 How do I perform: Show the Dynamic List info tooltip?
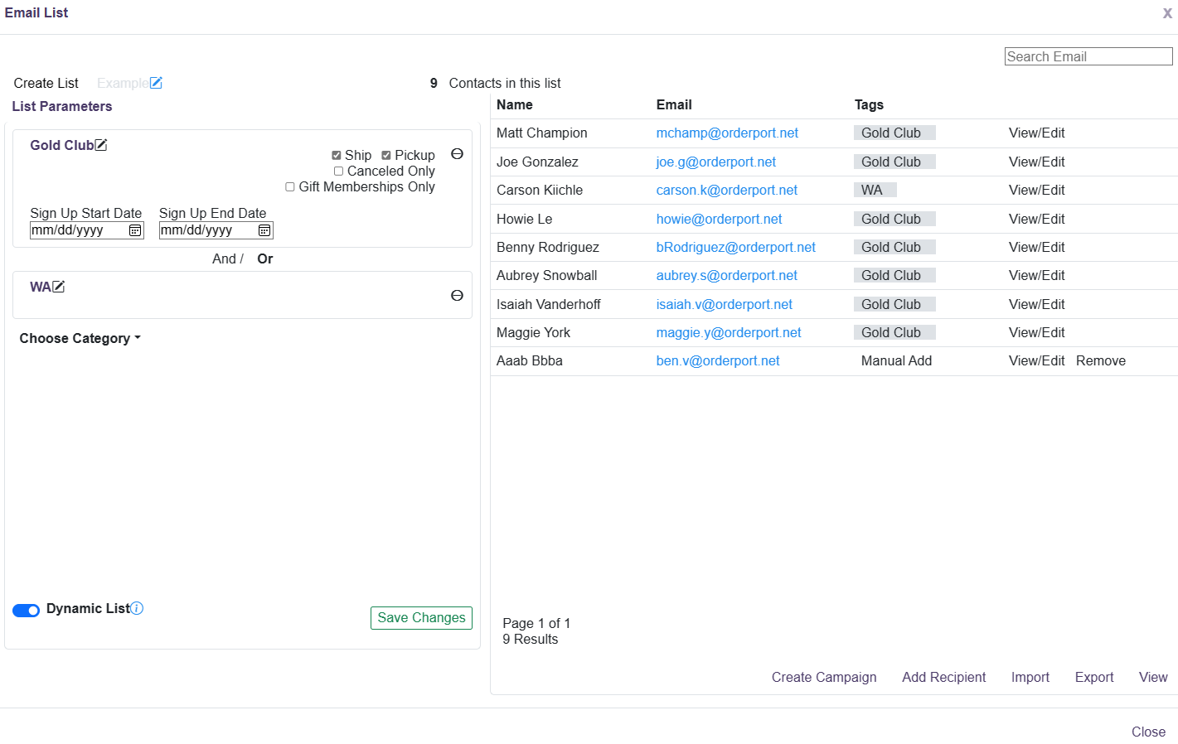tap(136, 608)
